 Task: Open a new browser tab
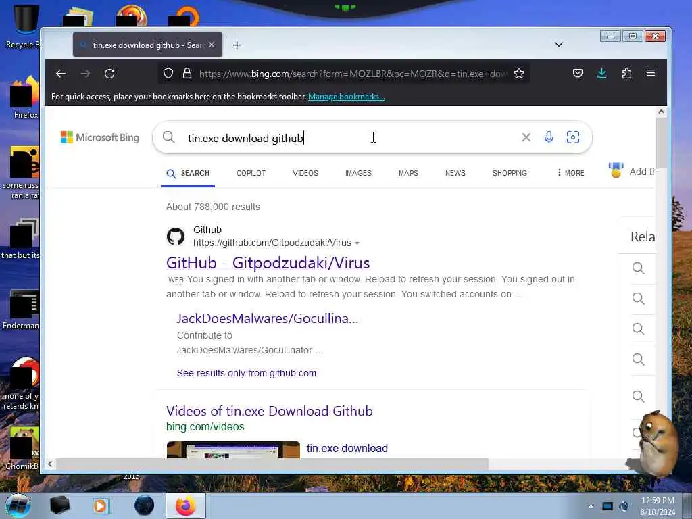coord(237,45)
